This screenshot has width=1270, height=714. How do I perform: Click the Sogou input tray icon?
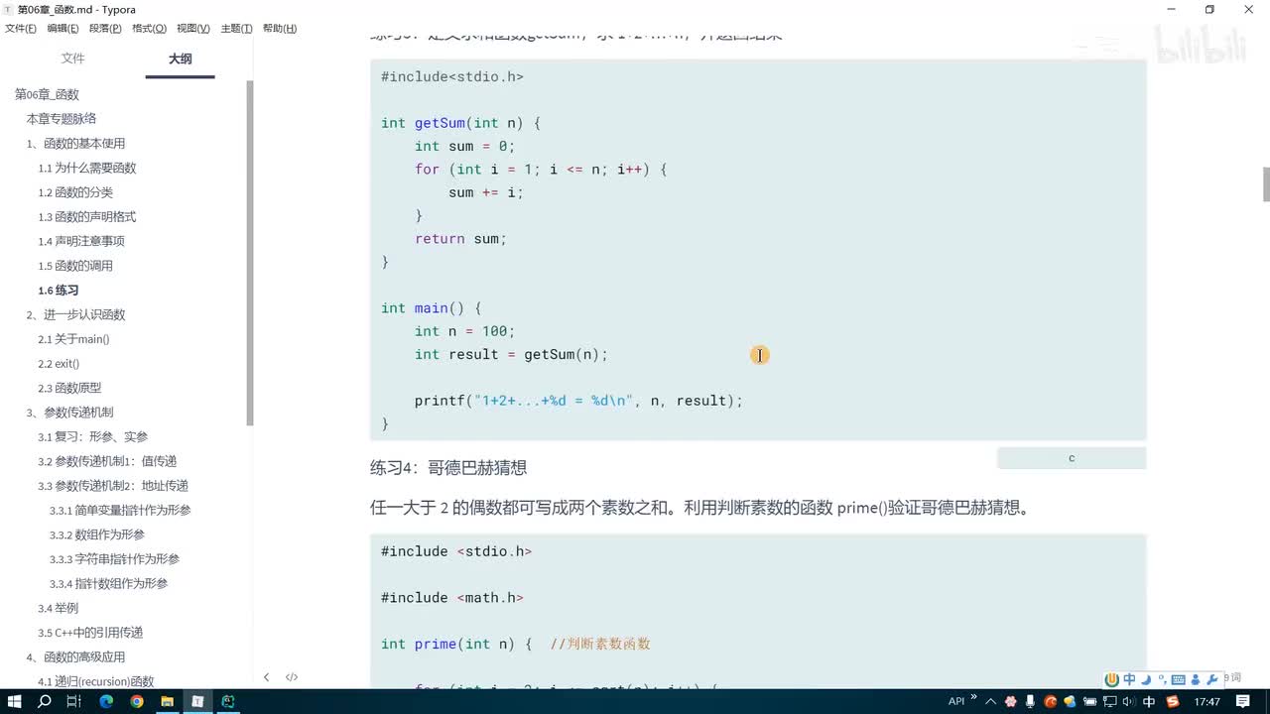pyautogui.click(x=1173, y=701)
